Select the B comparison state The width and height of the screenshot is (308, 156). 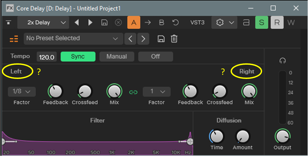pos(161,23)
